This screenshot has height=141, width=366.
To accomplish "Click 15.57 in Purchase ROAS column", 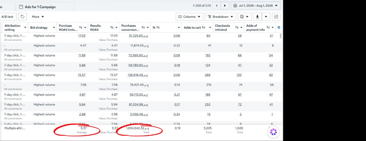I will (82, 75).
